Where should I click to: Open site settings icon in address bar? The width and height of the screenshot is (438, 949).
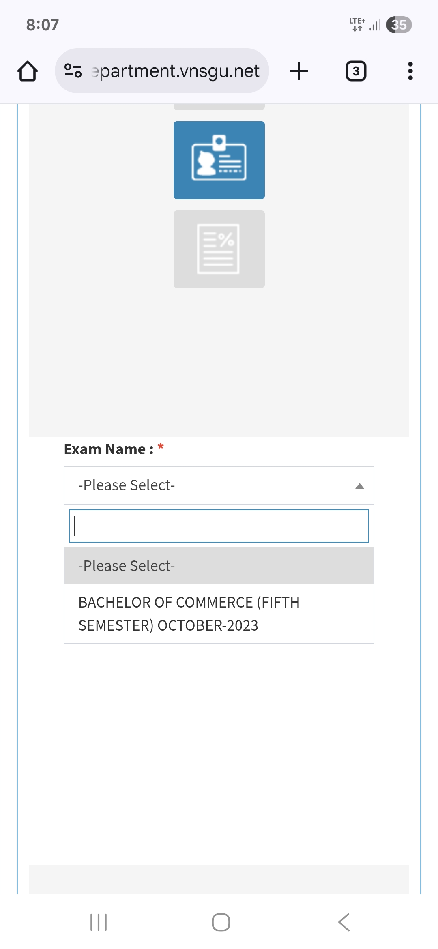coord(73,71)
